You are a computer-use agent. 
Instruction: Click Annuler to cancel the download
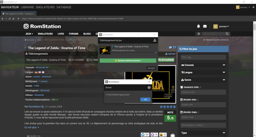pos(151,68)
